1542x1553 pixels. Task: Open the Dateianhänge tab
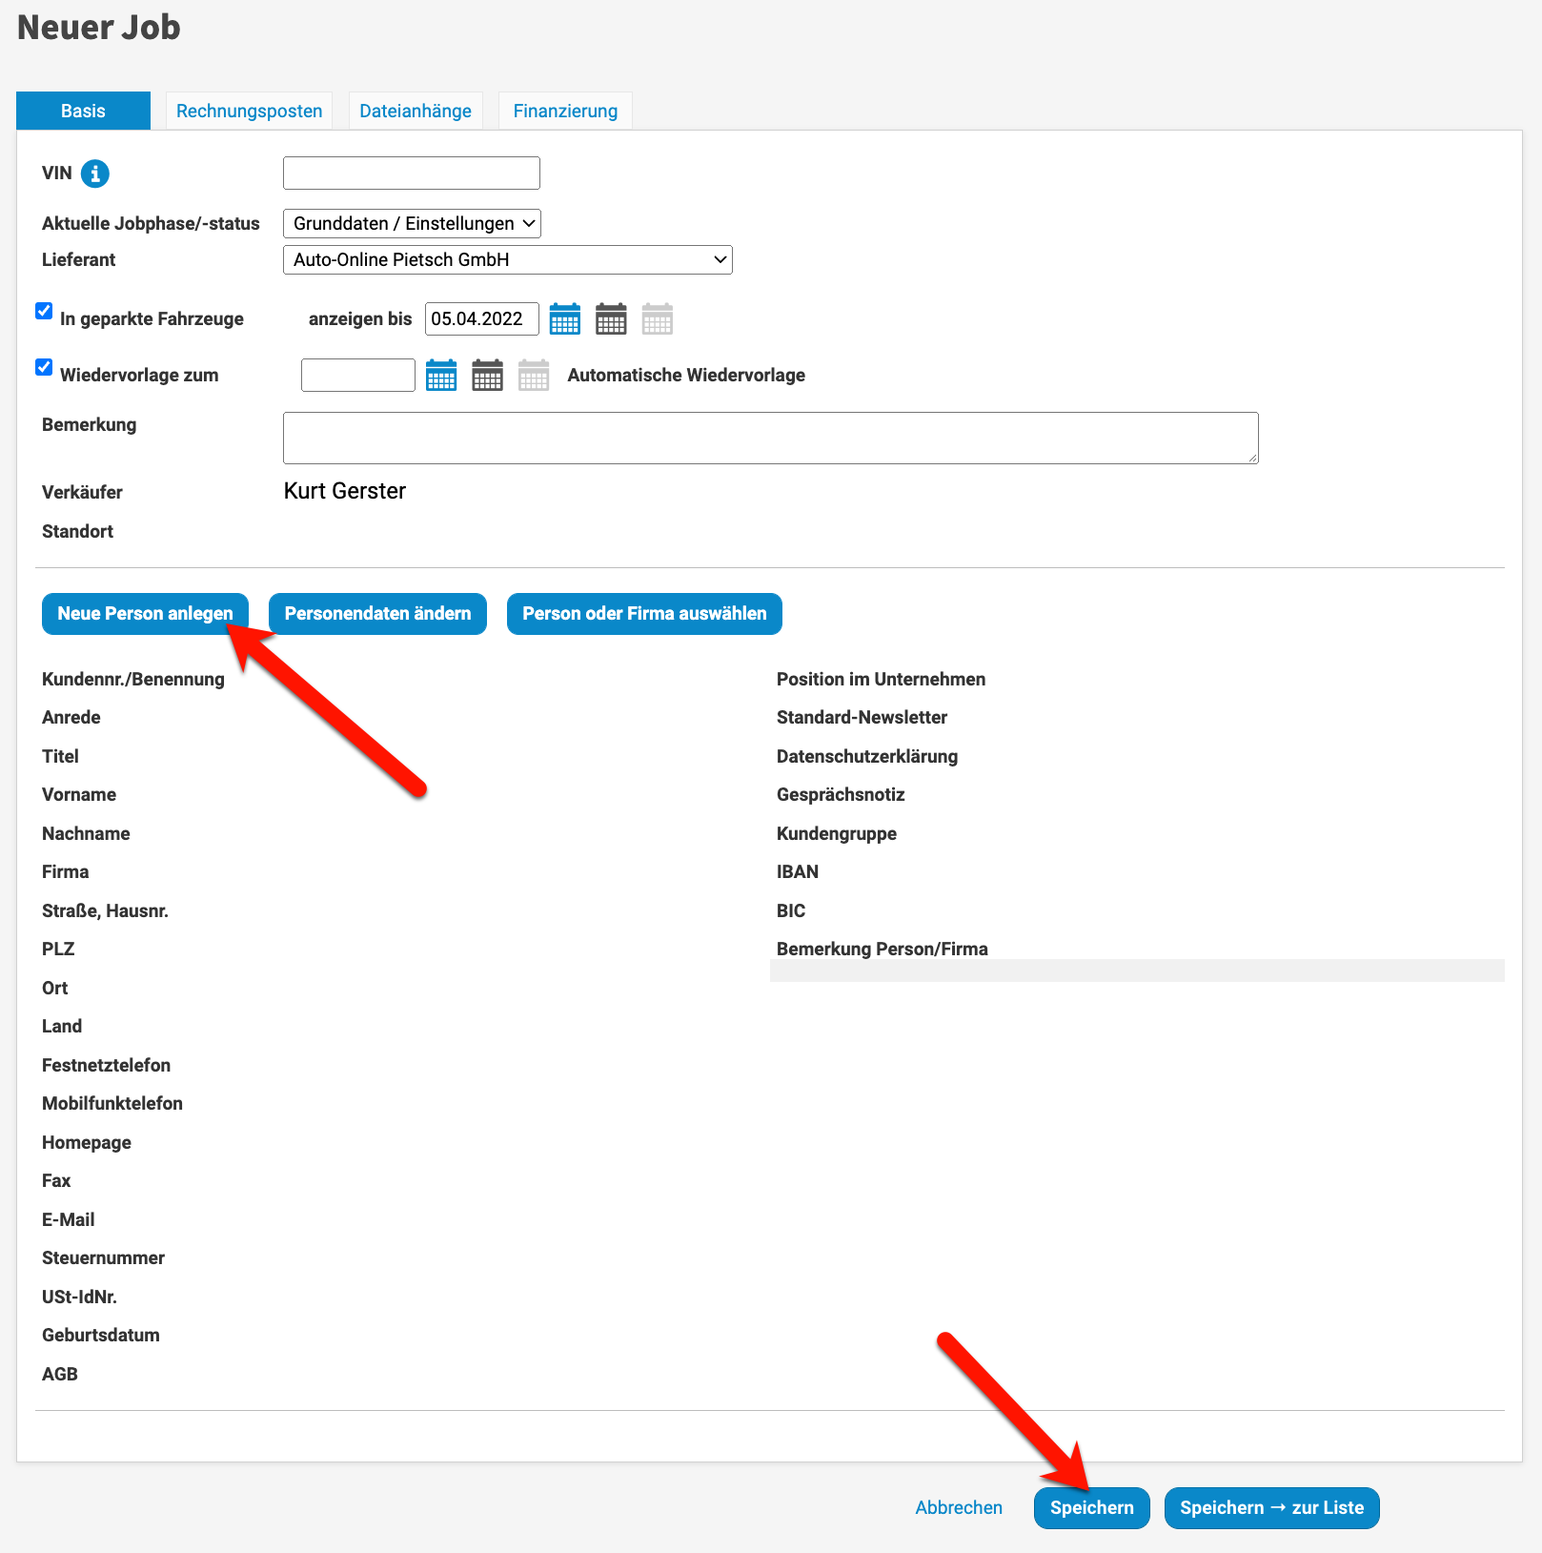(416, 111)
